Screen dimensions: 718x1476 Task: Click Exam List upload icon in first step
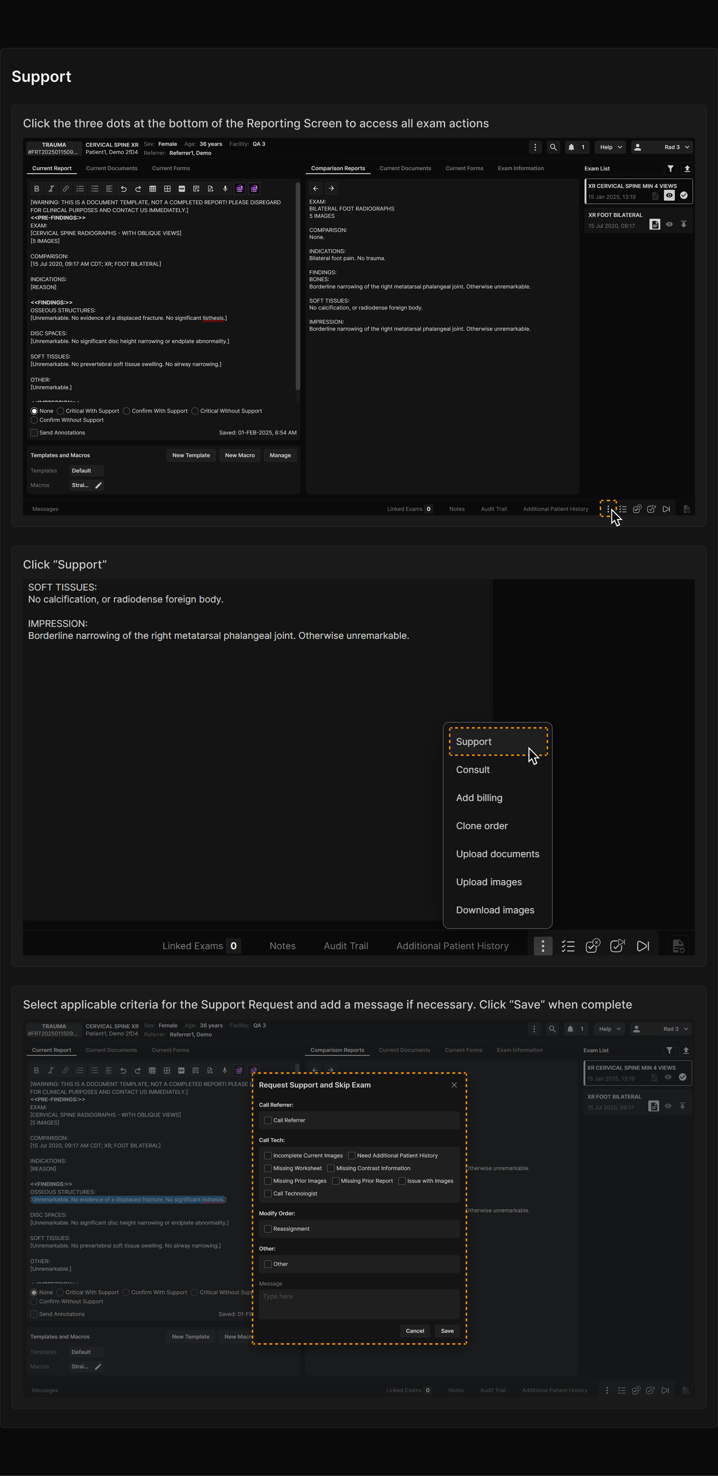(x=687, y=169)
